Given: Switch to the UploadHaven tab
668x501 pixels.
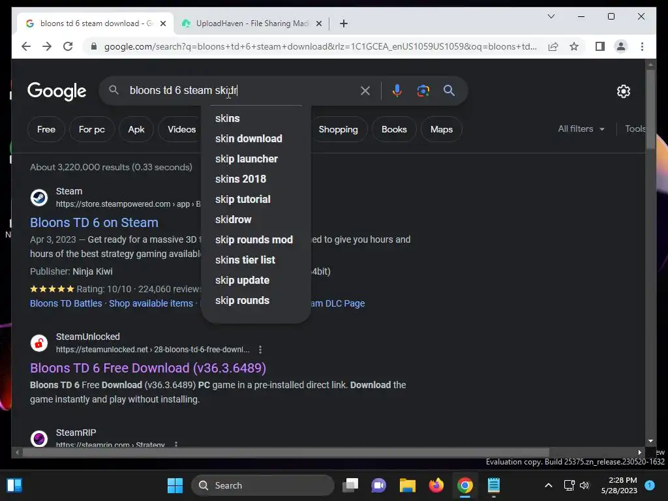Looking at the screenshot, I should coord(251,23).
